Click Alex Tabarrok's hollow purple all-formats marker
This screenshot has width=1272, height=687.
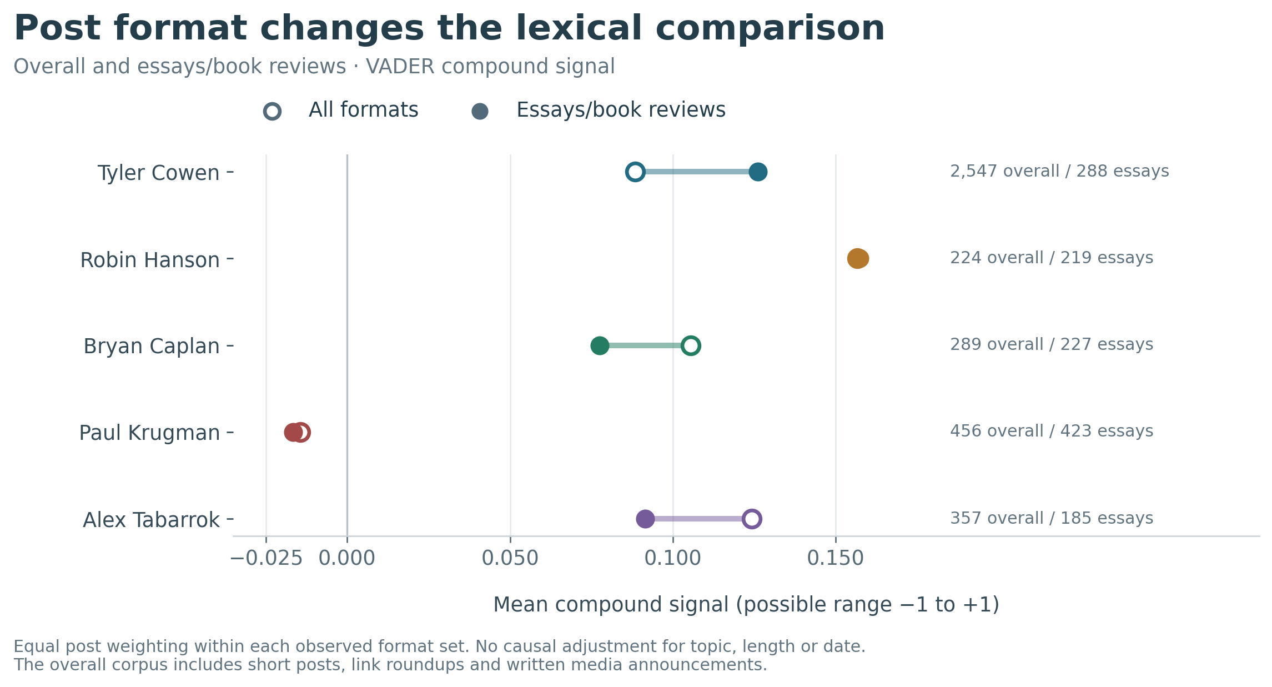(x=751, y=519)
